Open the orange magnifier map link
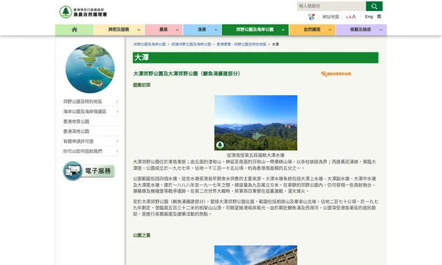The height and width of the screenshot is (265, 442). tap(336, 74)
